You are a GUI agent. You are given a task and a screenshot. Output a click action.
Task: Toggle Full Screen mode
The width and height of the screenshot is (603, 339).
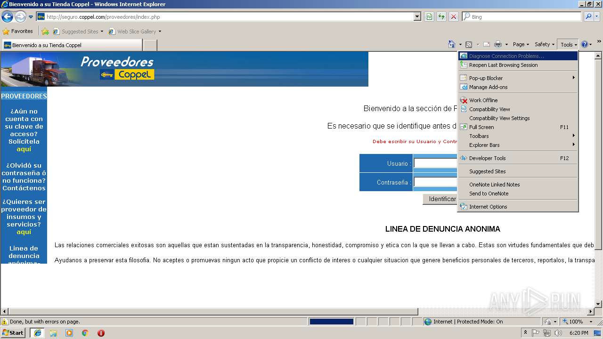point(518,127)
